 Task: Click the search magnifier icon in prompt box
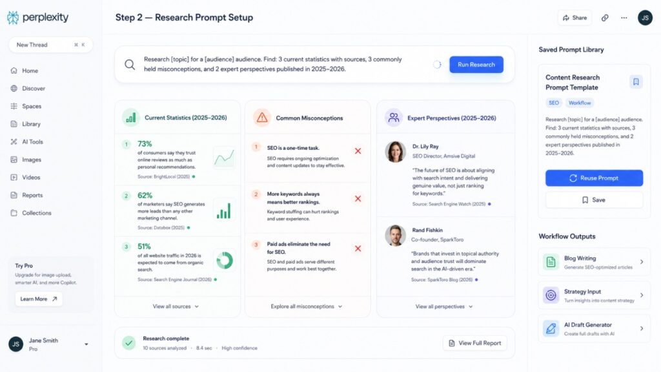130,65
